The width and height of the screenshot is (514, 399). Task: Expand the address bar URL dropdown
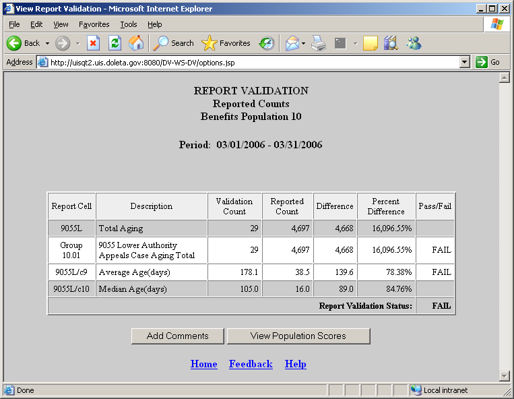(x=464, y=62)
